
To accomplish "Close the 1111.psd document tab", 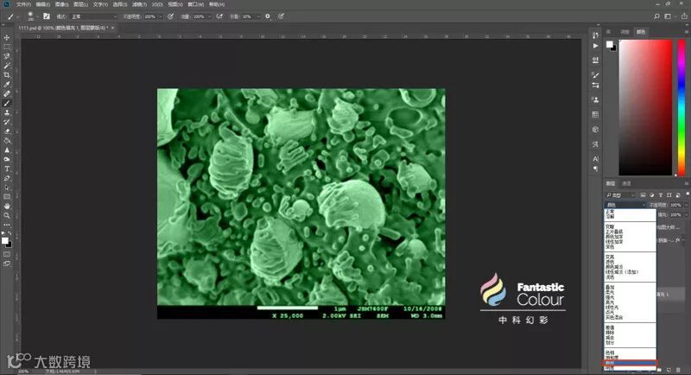I will (x=114, y=29).
